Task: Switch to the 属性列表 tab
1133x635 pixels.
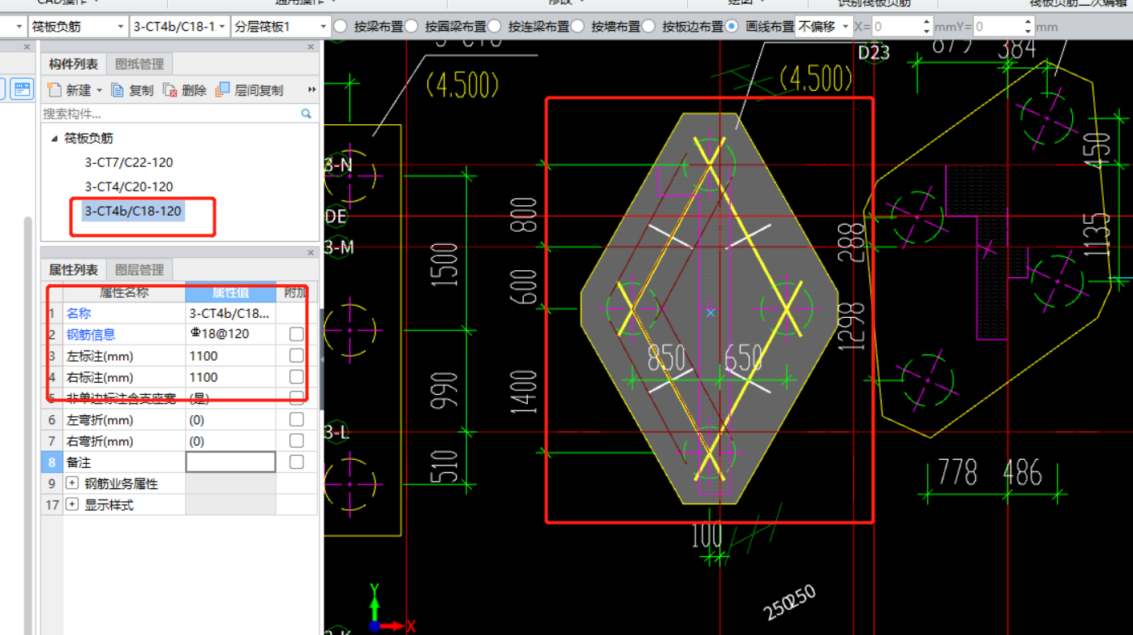Action: 74,270
